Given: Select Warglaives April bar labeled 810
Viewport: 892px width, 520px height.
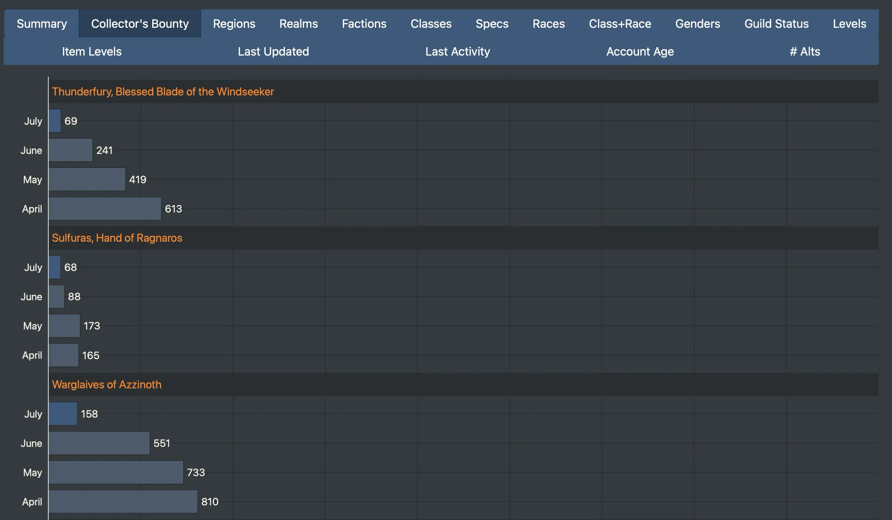Looking at the screenshot, I should (123, 501).
